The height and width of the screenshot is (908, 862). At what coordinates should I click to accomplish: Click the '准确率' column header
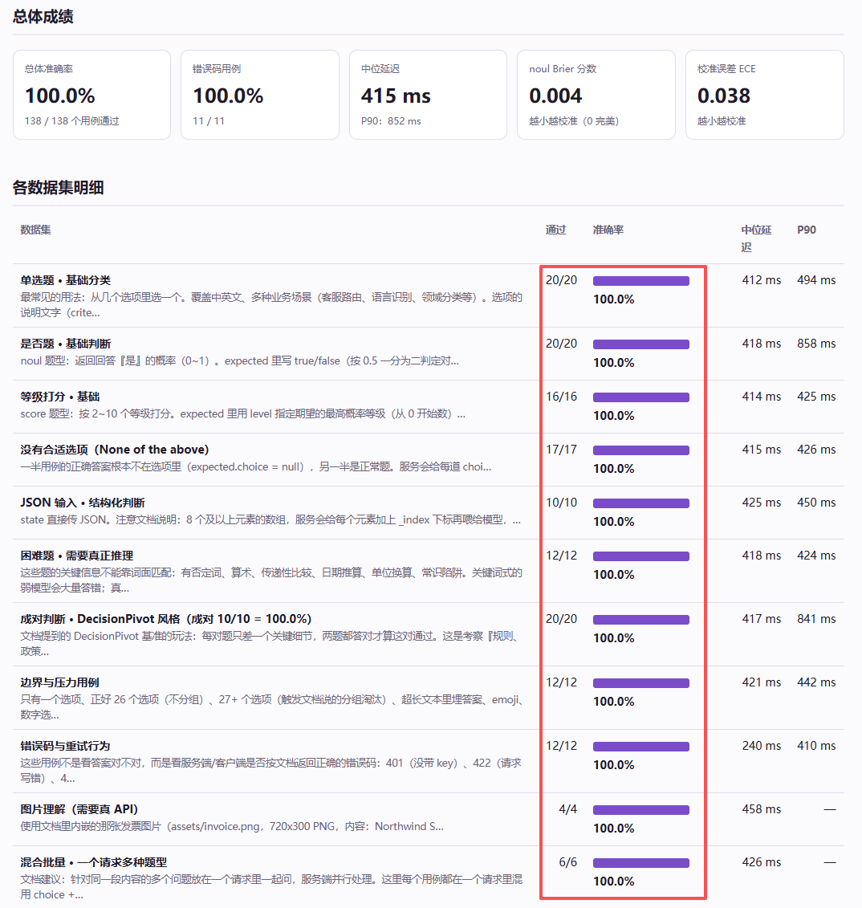tap(608, 230)
